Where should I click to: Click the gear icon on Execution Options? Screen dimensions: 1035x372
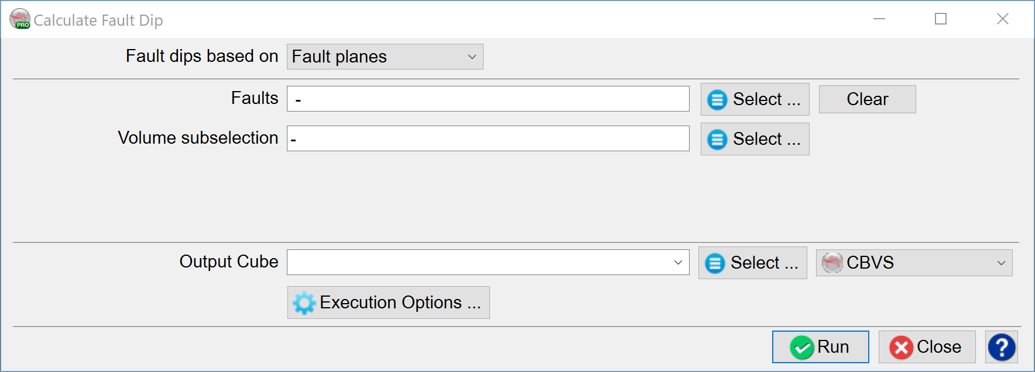(x=304, y=303)
